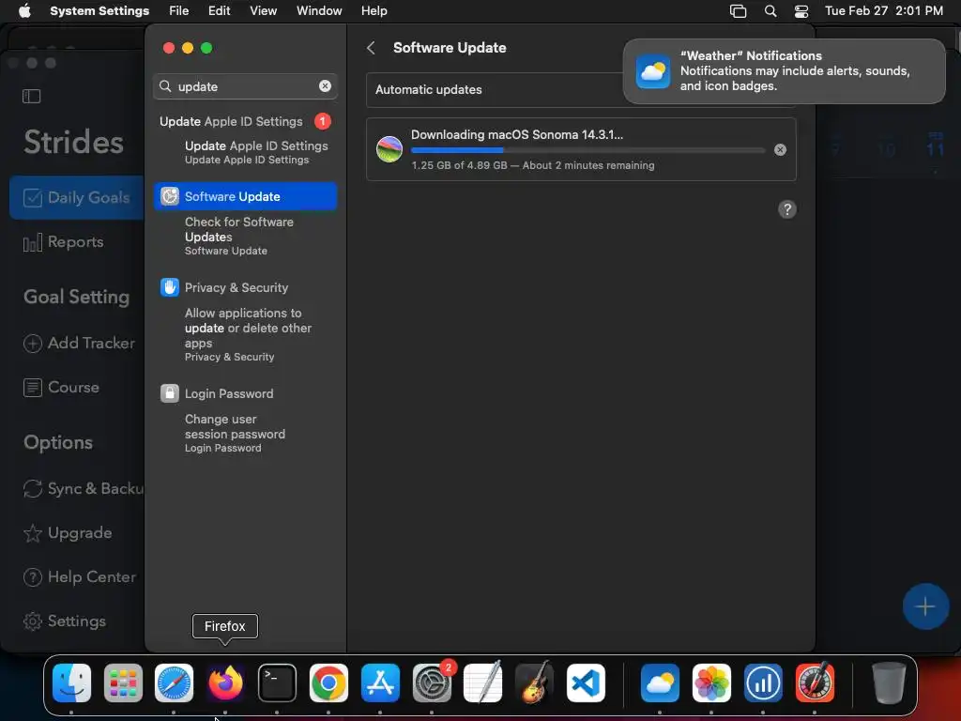The width and height of the screenshot is (961, 721).
Task: Open Visual Studio Code from Dock
Action: click(586, 683)
